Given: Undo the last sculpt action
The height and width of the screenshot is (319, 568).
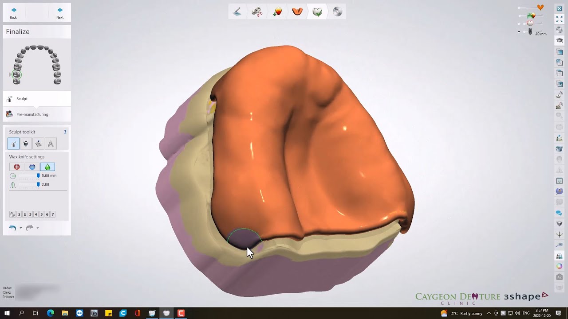Looking at the screenshot, I should (13, 228).
